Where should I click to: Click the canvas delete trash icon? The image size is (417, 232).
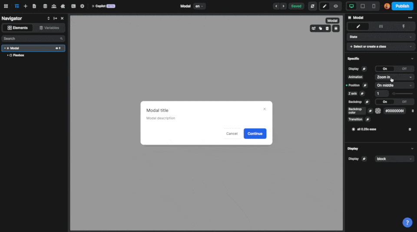pyautogui.click(x=328, y=29)
